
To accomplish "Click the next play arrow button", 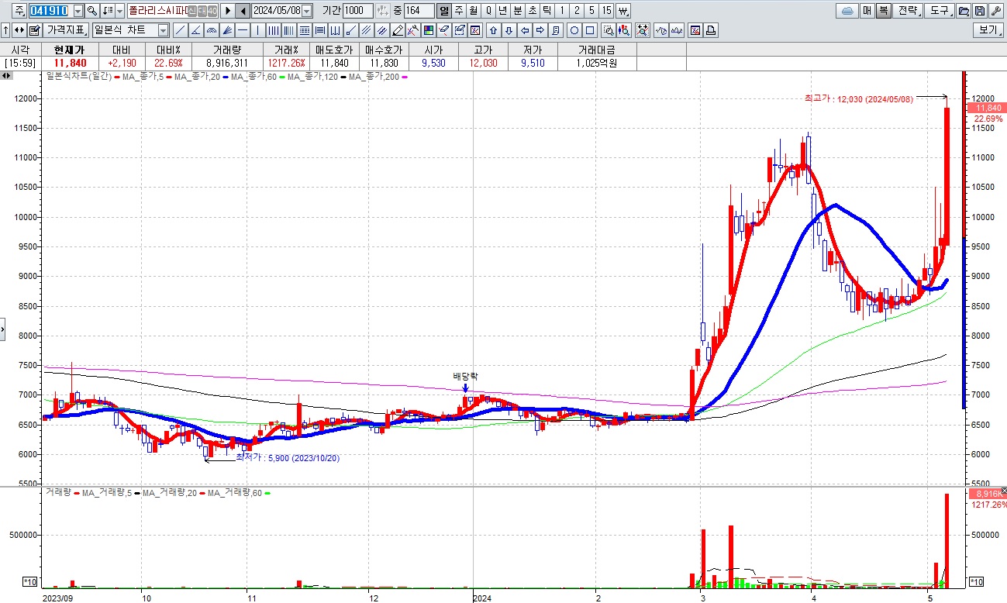I will pyautogui.click(x=228, y=11).
